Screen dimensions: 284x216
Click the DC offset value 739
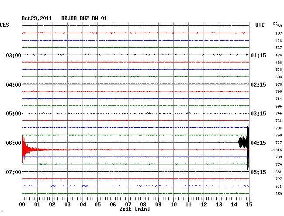[279, 157]
